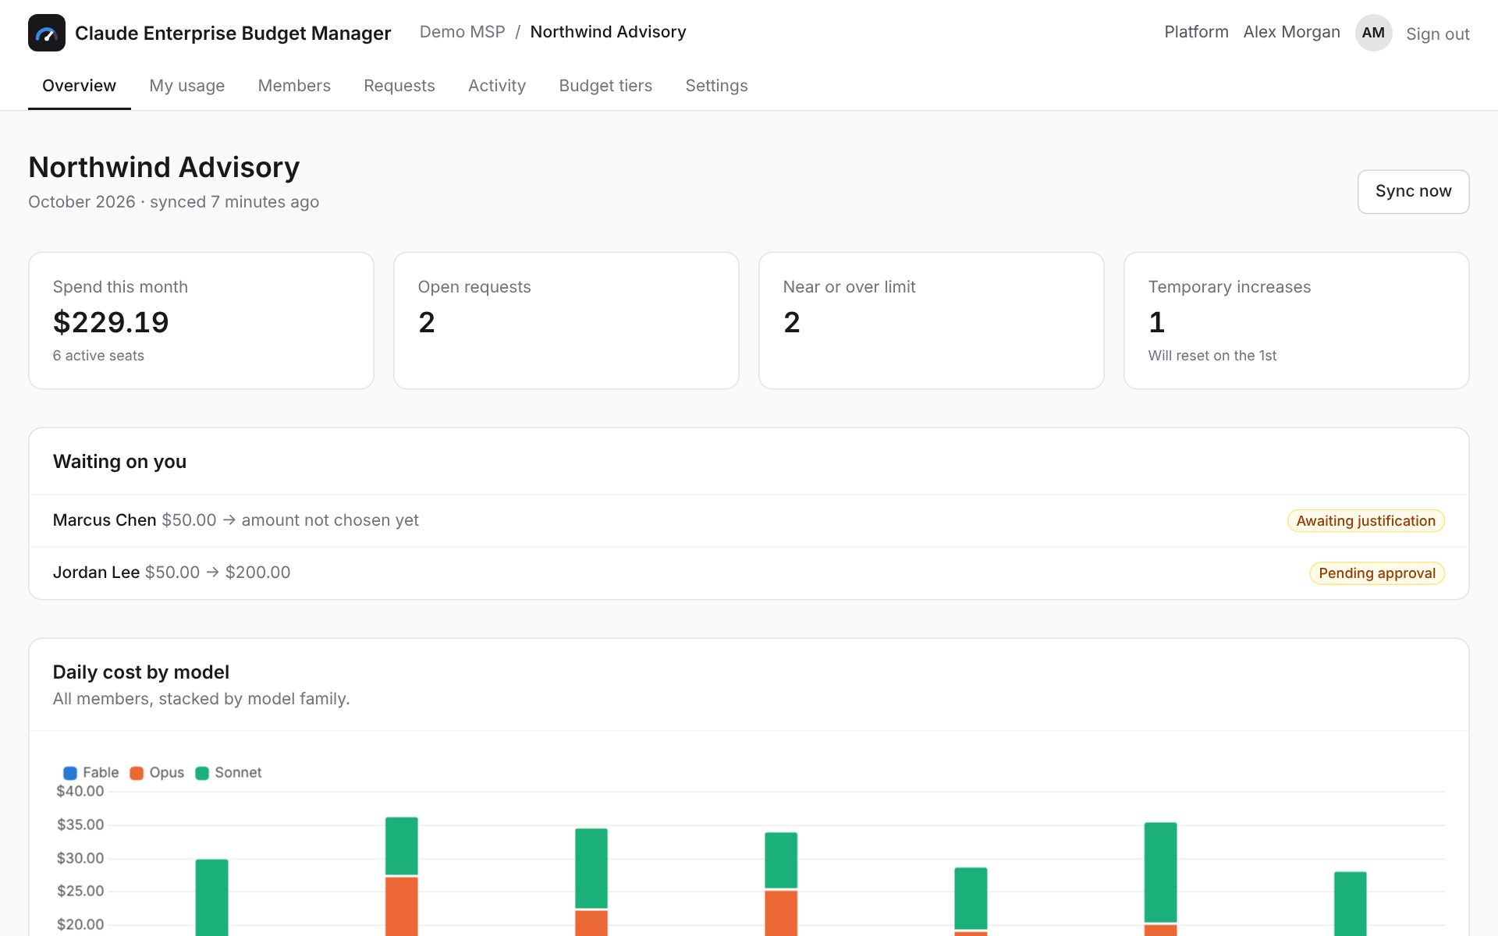The height and width of the screenshot is (936, 1498).
Task: Click the $40.00 axis label
Action: pyautogui.click(x=80, y=791)
